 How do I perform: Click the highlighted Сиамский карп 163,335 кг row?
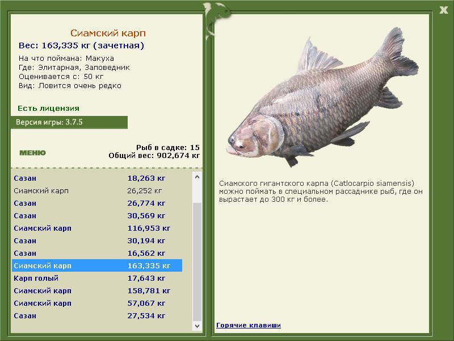[97, 265]
